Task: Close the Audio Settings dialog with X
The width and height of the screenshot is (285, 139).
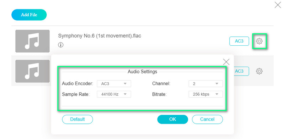Action: (x=226, y=62)
